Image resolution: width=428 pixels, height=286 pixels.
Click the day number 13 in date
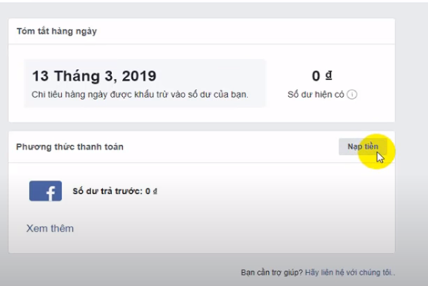[x=40, y=76]
